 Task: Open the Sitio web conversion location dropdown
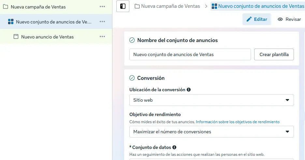[x=211, y=100]
